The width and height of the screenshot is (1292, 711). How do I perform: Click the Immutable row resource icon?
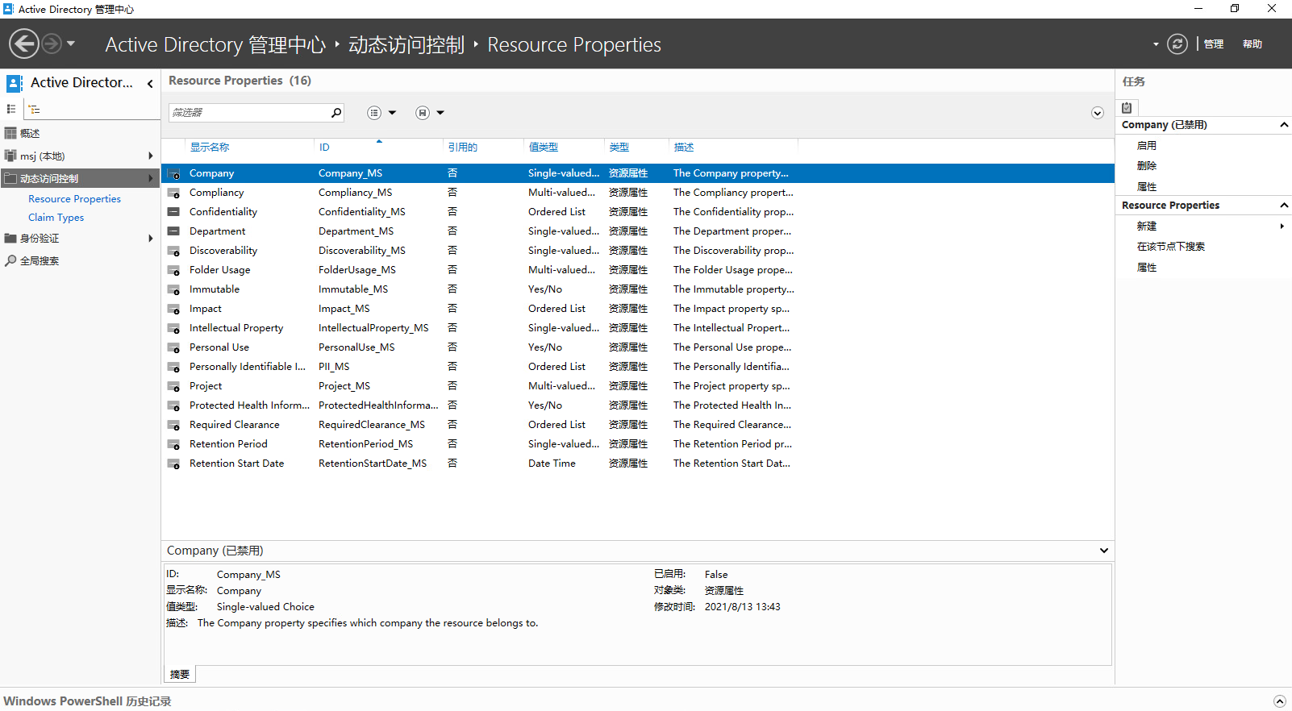(x=173, y=289)
